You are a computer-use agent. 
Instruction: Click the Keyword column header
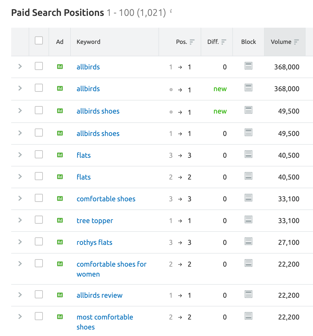click(88, 42)
